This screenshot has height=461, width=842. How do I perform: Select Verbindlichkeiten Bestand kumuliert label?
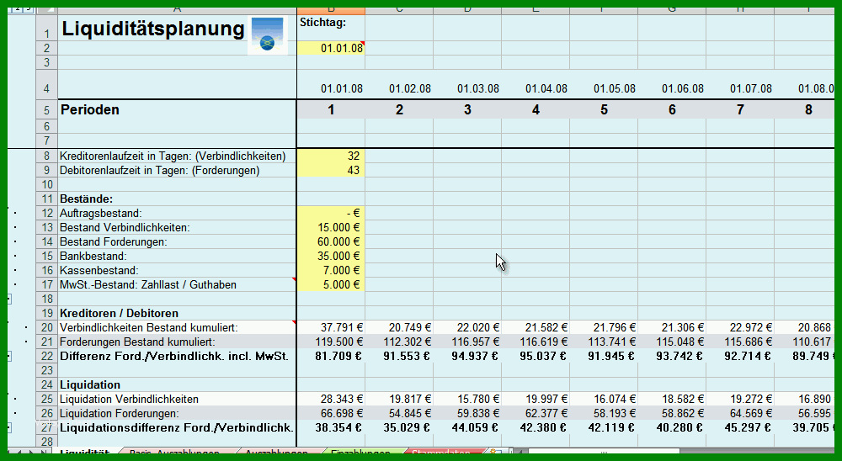point(149,328)
